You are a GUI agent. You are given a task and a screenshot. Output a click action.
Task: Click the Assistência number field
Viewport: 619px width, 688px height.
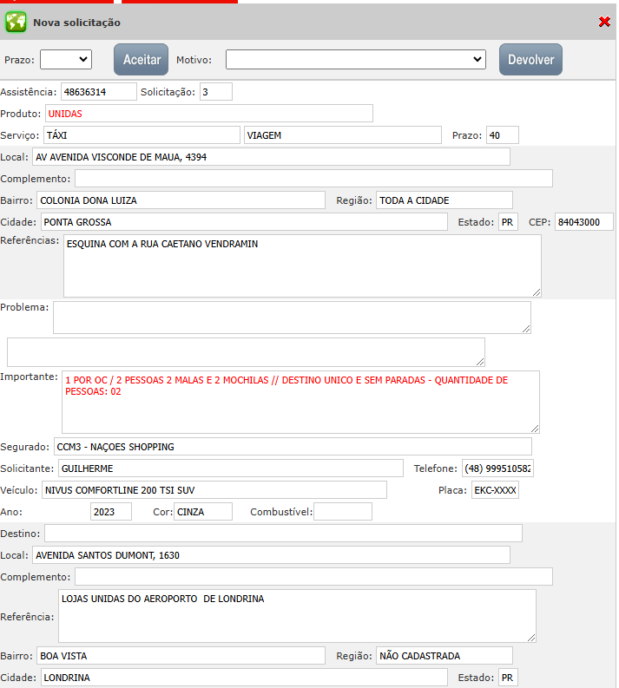(x=98, y=91)
